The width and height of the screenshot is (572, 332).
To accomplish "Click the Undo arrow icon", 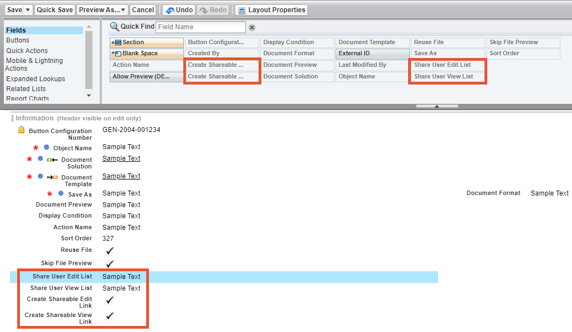I will point(169,10).
